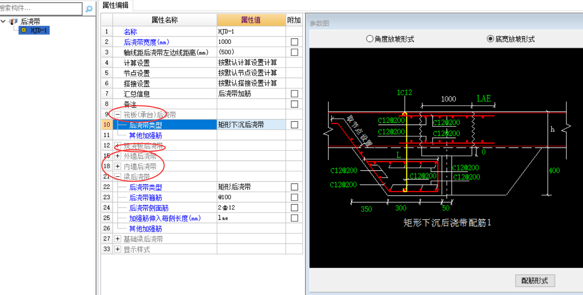This screenshot has width=583, height=295.
Task: Click the HJD-1 name value cell
Action: pos(251,32)
